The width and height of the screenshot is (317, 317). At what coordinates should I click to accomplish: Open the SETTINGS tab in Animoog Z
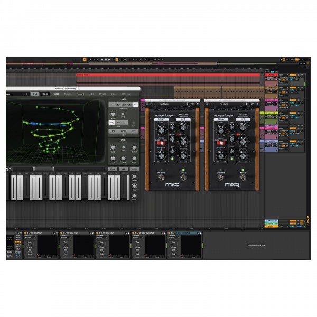click(x=126, y=94)
